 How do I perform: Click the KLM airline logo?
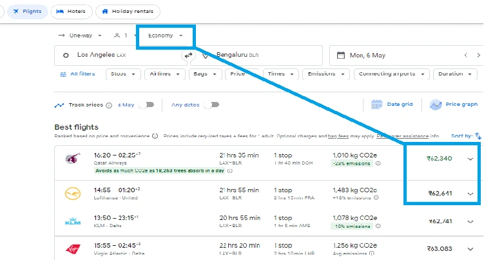click(x=73, y=221)
